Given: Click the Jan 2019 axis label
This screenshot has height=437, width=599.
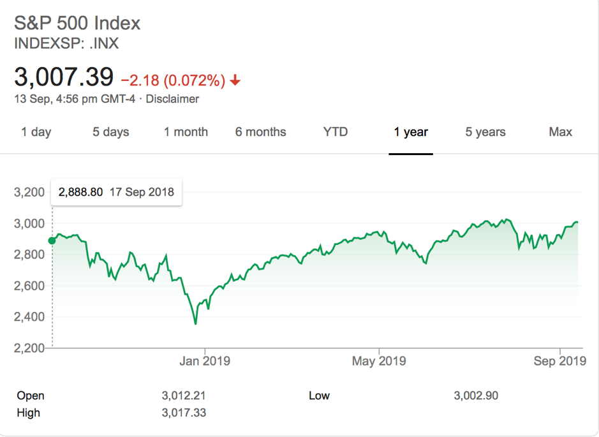Looking at the screenshot, I should click(x=205, y=361).
